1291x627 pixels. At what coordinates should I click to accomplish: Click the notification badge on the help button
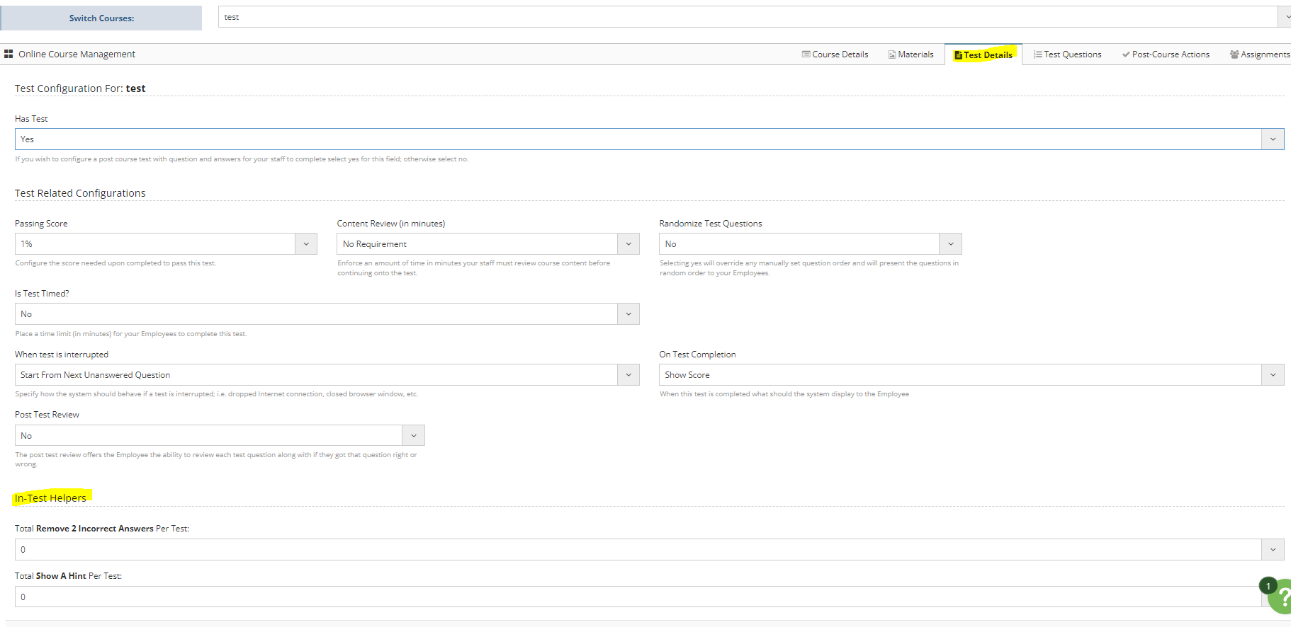point(1268,586)
